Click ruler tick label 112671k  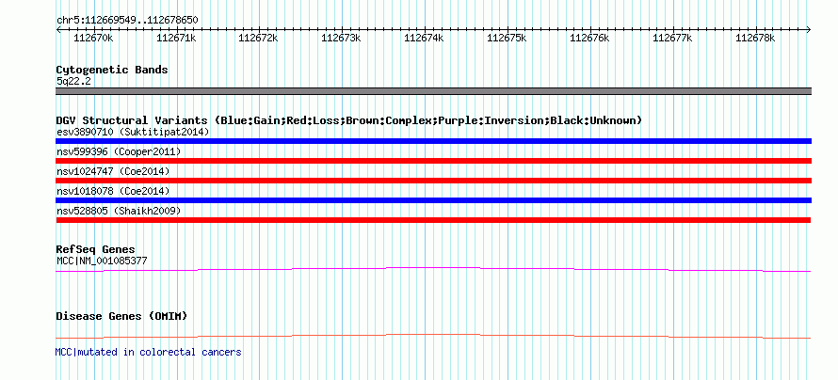(x=176, y=38)
